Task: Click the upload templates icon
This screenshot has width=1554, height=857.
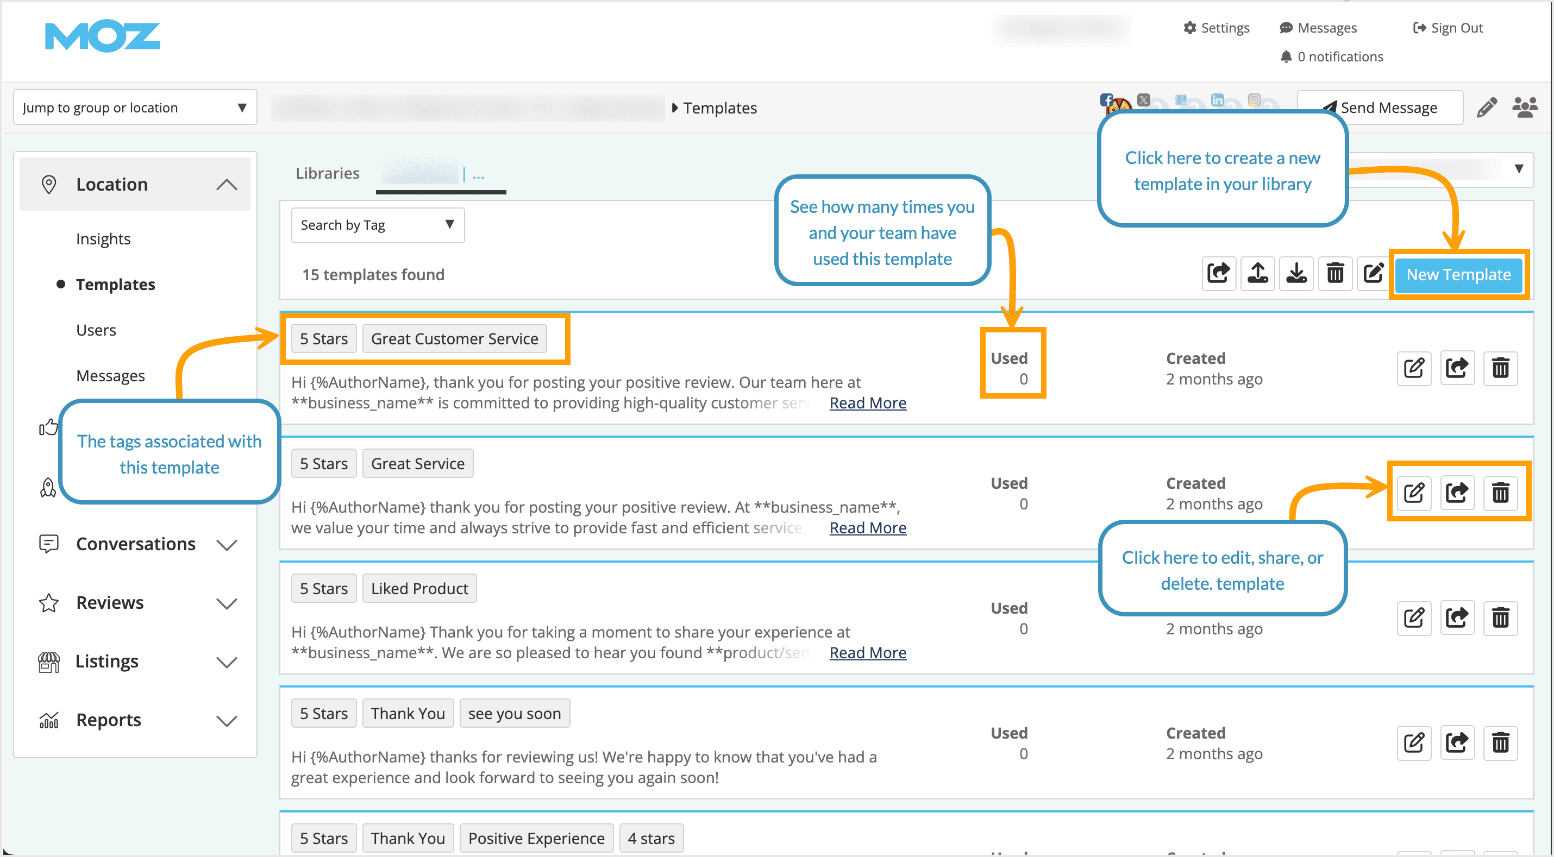Action: pos(1257,274)
